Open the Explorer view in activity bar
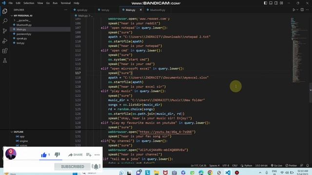Image resolution: width=312 pixels, height=175 pixels. click(x=5, y=11)
